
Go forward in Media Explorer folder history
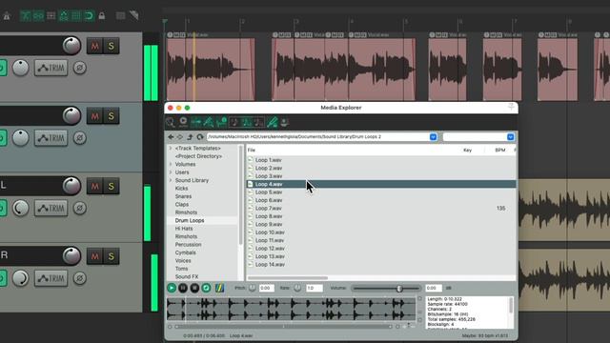(x=180, y=137)
